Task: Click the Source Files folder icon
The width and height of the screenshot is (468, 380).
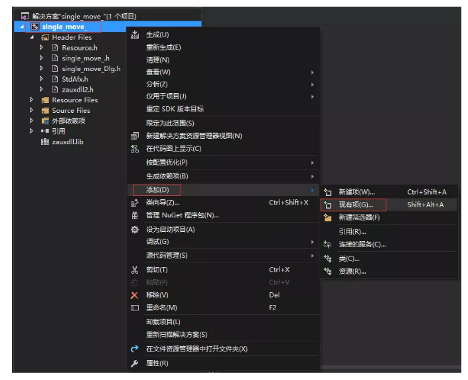Action: click(45, 110)
